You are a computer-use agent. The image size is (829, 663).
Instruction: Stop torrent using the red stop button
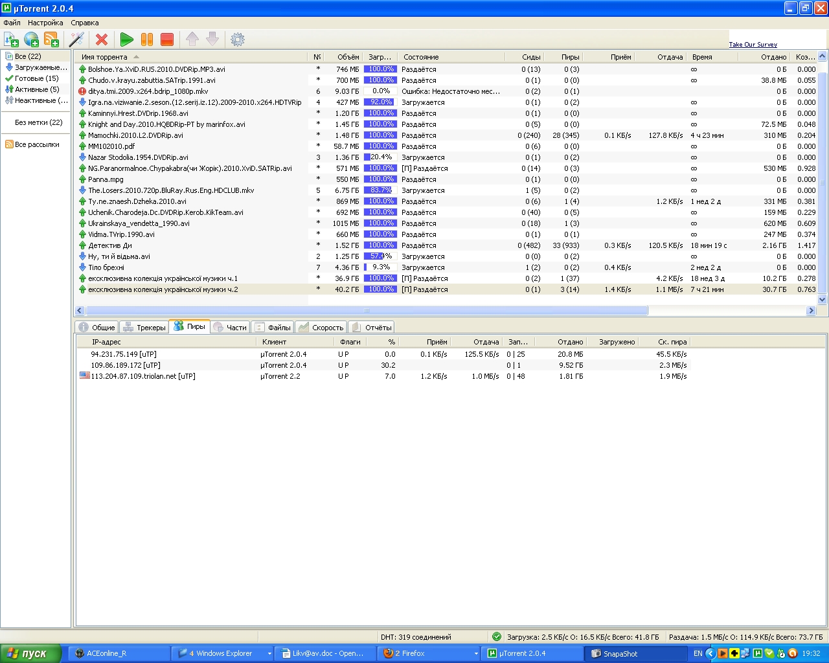(x=167, y=39)
